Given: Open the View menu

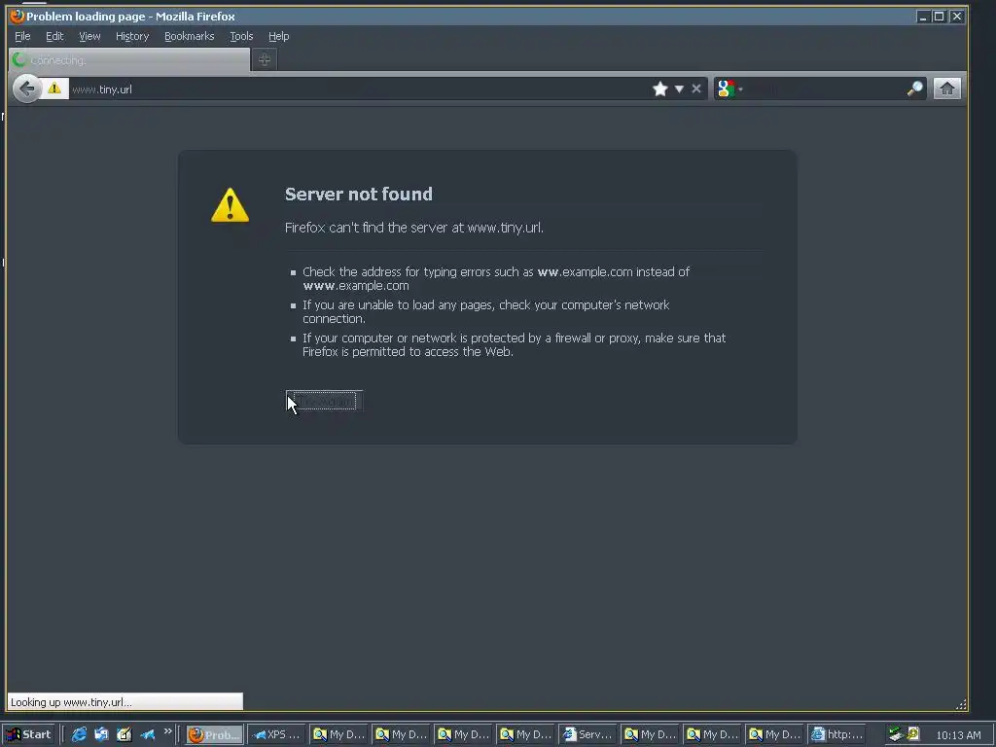Looking at the screenshot, I should coord(89,36).
